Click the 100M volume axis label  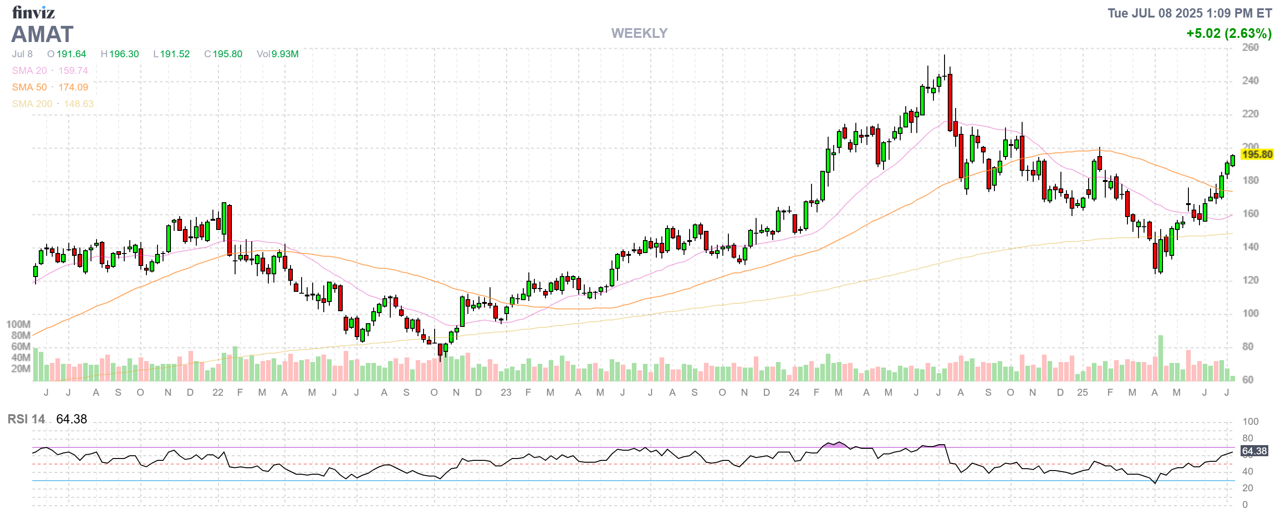[x=18, y=324]
